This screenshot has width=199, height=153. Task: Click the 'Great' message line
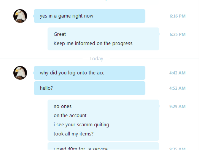(60, 34)
